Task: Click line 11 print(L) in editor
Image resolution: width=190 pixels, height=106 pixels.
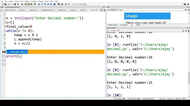Action: click(14, 56)
